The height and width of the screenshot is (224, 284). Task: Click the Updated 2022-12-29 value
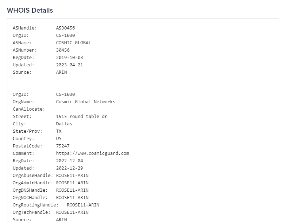coord(70,168)
